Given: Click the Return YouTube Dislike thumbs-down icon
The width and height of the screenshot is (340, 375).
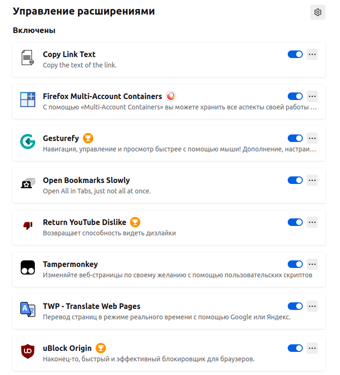Looking at the screenshot, I should [28, 225].
